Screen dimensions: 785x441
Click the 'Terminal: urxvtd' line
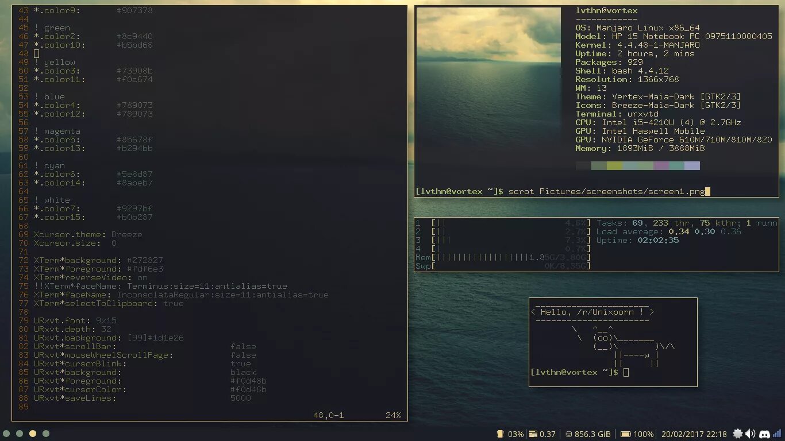tap(617, 114)
